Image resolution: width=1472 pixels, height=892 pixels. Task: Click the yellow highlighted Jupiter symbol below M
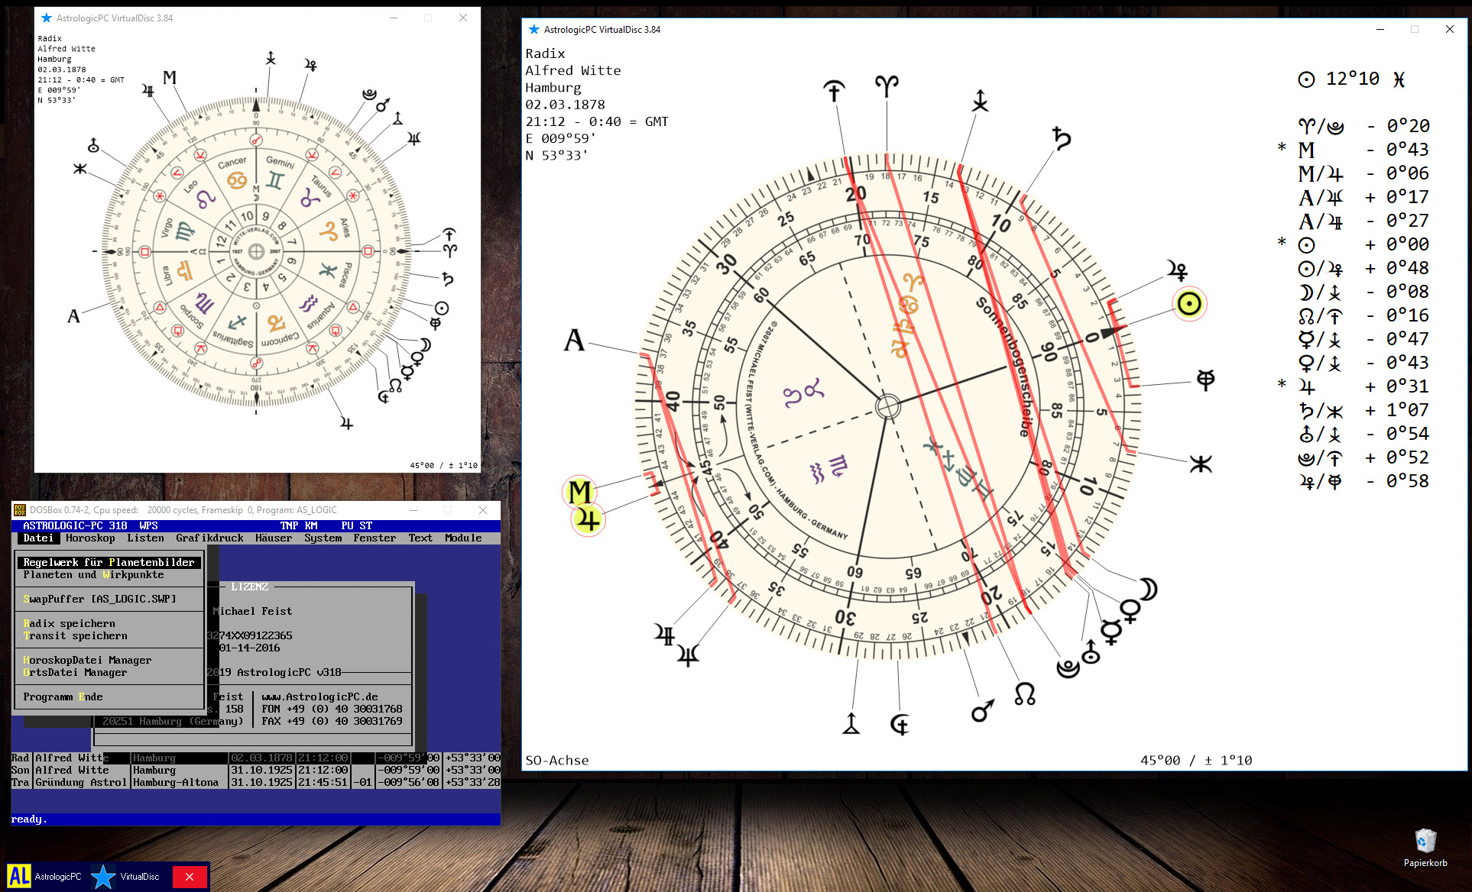tap(588, 520)
